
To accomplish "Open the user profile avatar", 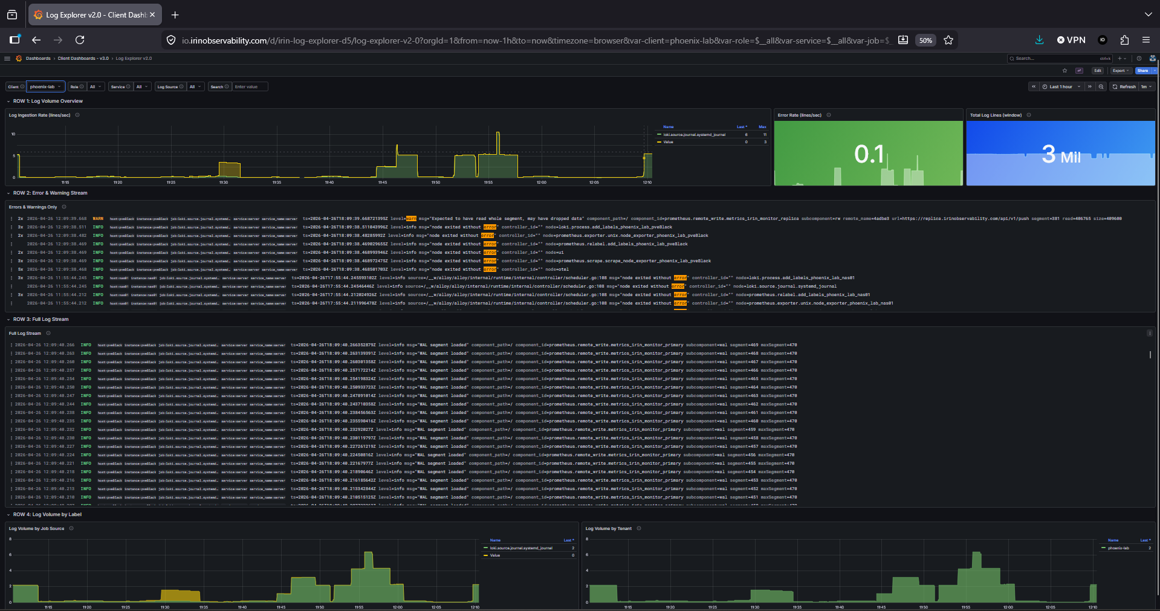I will (1153, 59).
